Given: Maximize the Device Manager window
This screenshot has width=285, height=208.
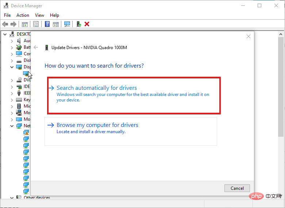Looking at the screenshot, I should pos(259,5).
